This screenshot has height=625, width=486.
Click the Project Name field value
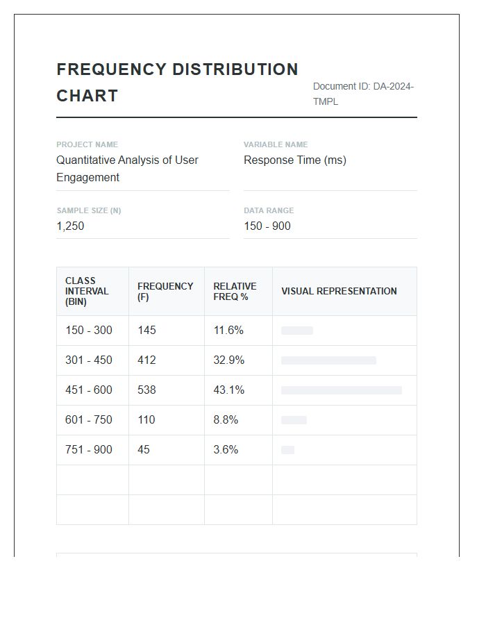pos(128,169)
